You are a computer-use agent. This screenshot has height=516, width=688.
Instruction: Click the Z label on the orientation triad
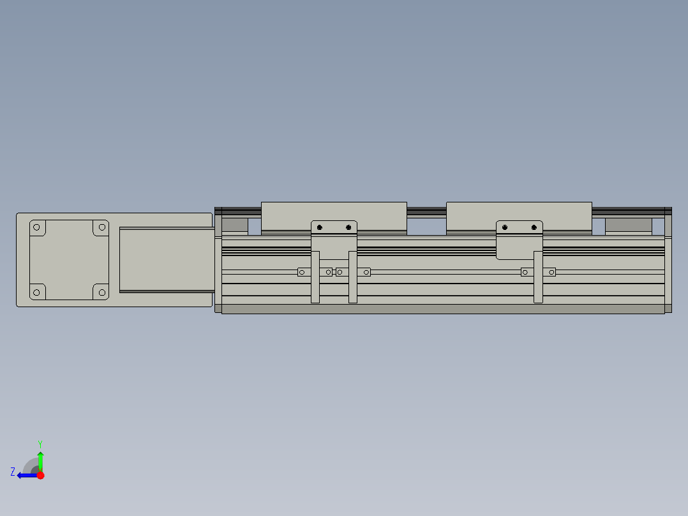pos(12,471)
